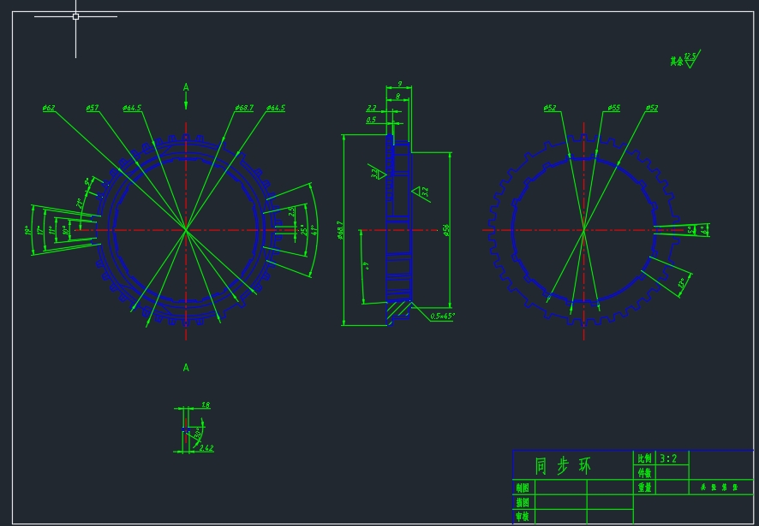Screen dimensions: 759x526
Task: Select the 8 width dimension in section view
Action: tap(397, 96)
